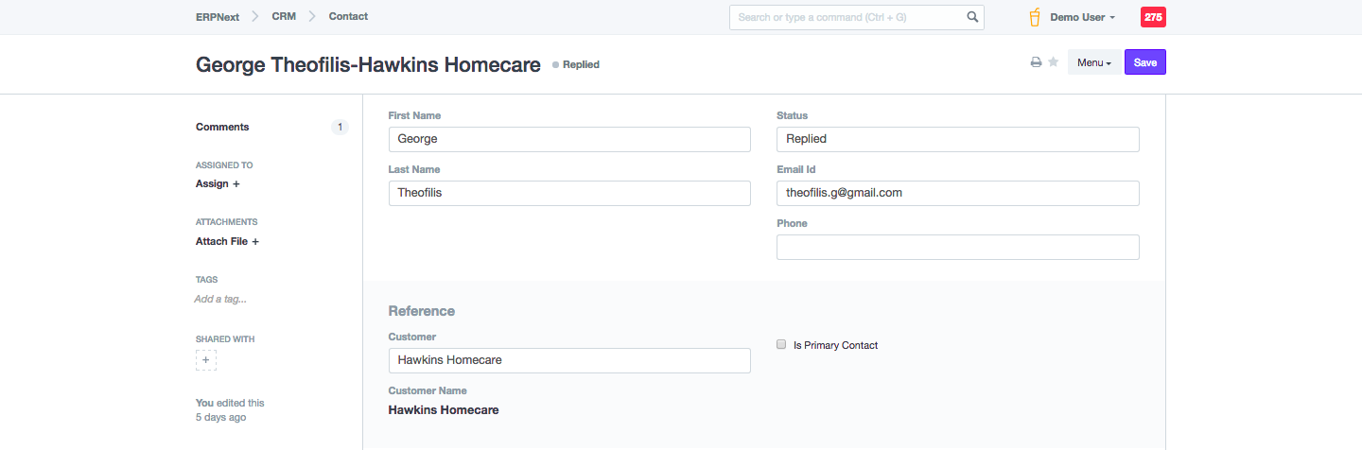The height and width of the screenshot is (450, 1362).
Task: Click the comments count badge
Action: (340, 127)
